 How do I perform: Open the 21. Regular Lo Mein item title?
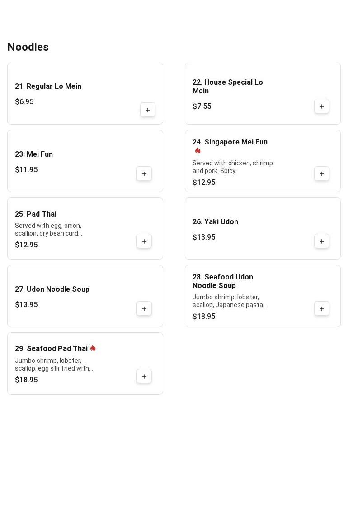tap(48, 87)
